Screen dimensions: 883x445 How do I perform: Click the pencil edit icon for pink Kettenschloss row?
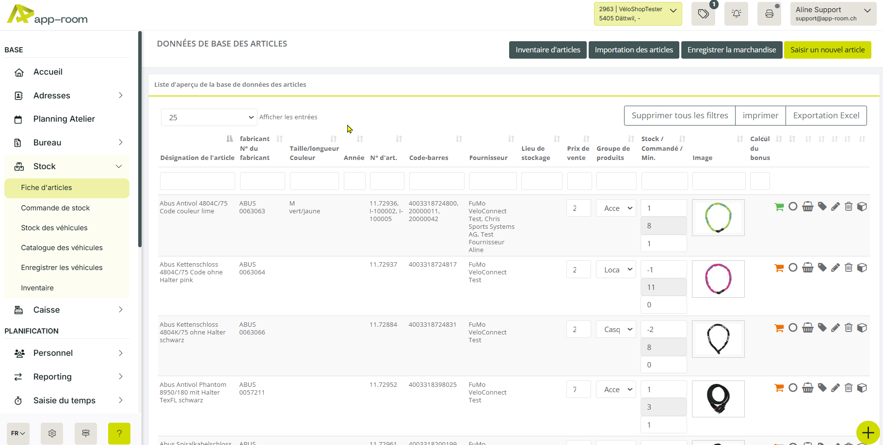coord(835,268)
